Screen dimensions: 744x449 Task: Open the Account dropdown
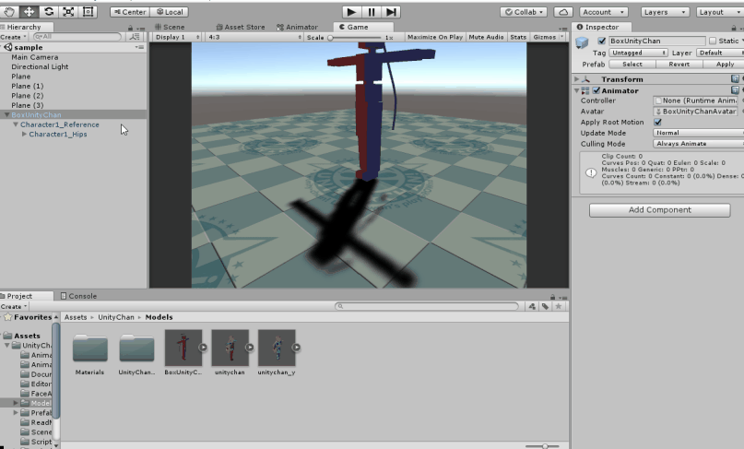click(x=604, y=12)
